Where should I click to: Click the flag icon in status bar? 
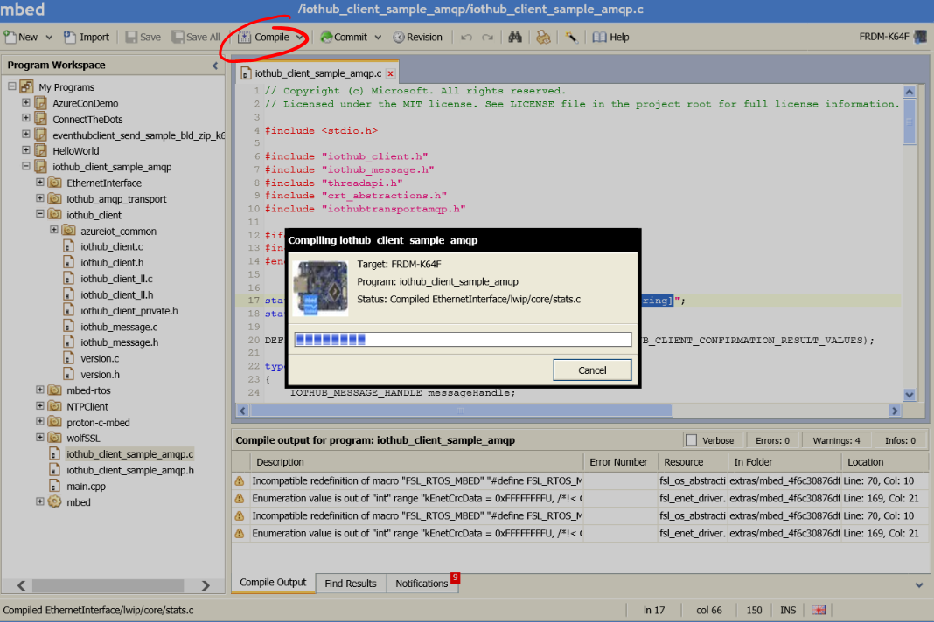tap(819, 610)
